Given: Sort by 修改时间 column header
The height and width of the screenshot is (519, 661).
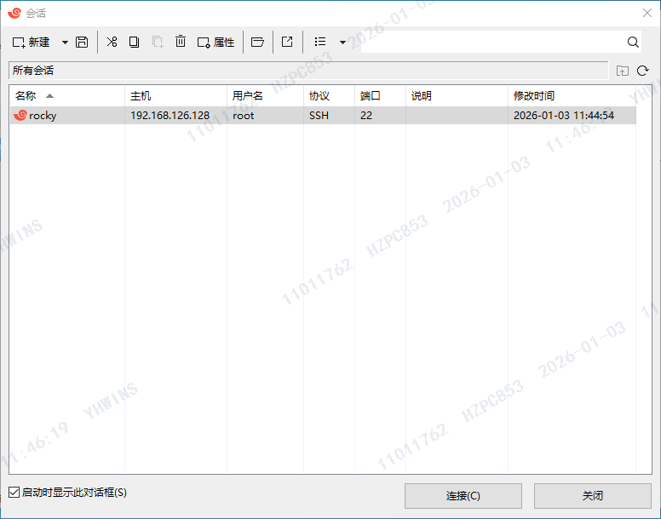Looking at the screenshot, I should tap(572, 95).
